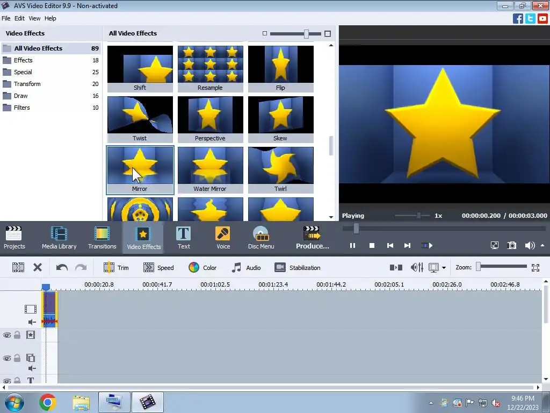Screen dimensions: 550x413
Task: Open the audio mixer icon
Action: point(417,268)
